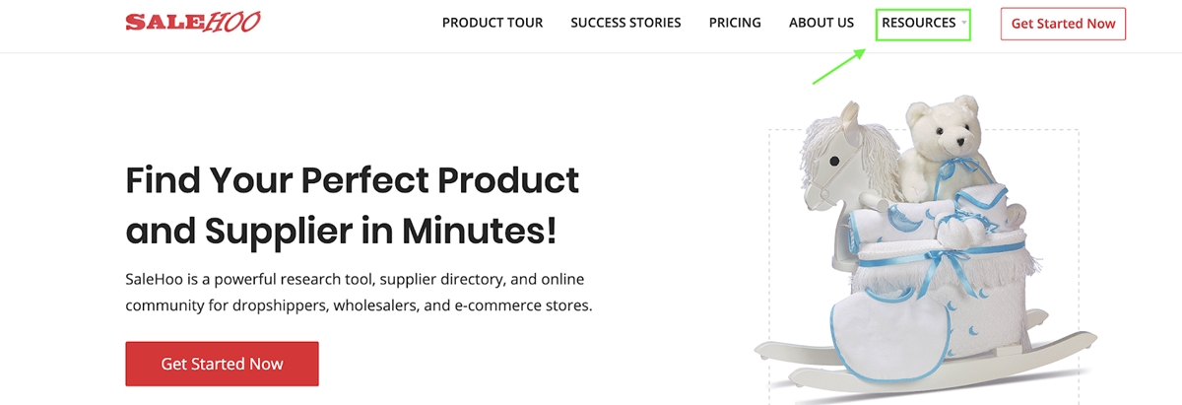Open the Resources menu
The height and width of the screenshot is (405, 1182).
(x=919, y=23)
